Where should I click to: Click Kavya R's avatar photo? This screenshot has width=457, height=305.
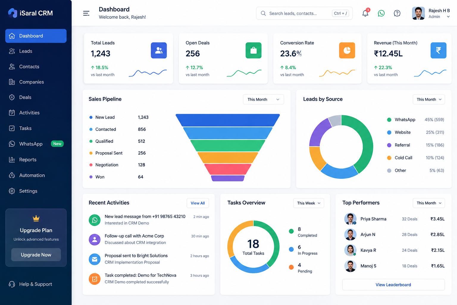point(350,250)
